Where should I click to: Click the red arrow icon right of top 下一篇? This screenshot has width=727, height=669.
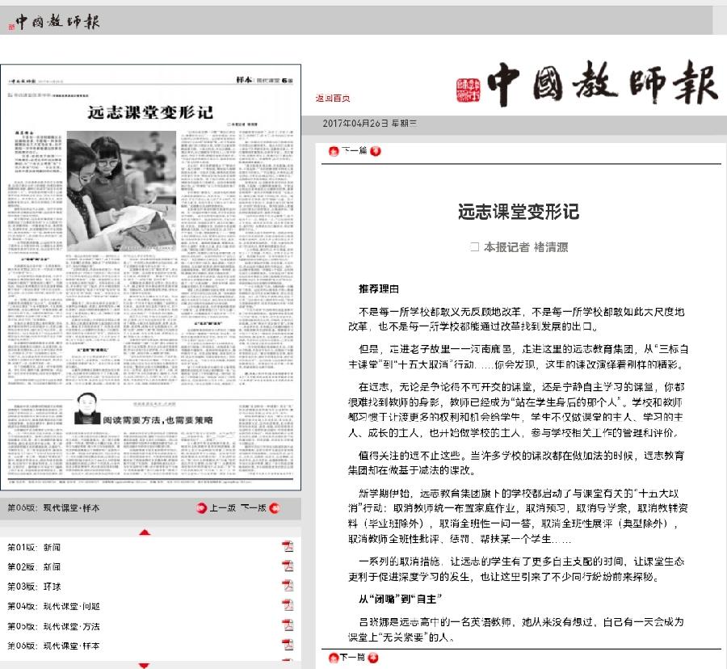coord(376,151)
